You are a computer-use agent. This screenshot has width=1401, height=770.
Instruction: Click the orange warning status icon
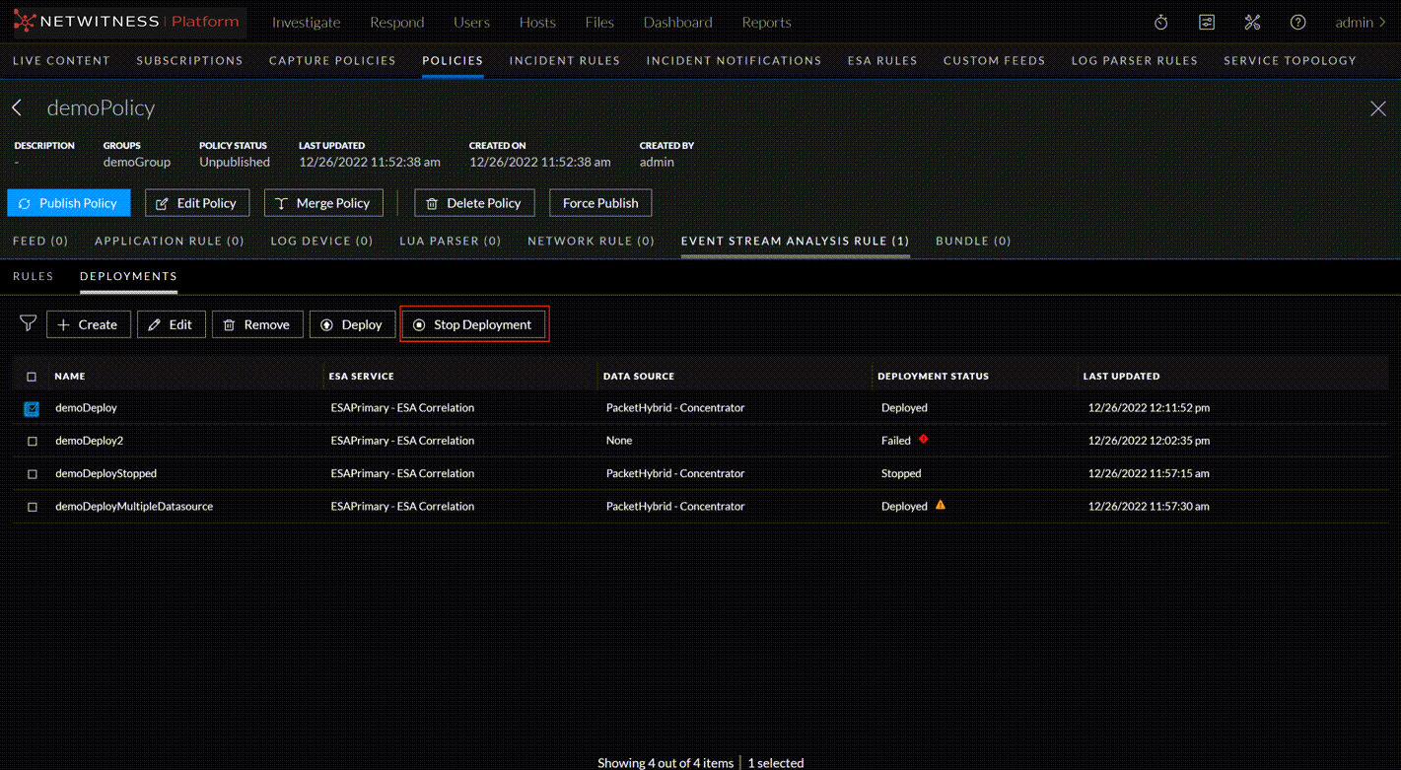[x=941, y=505]
